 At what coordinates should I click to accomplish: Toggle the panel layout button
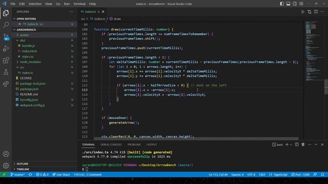[288, 4]
